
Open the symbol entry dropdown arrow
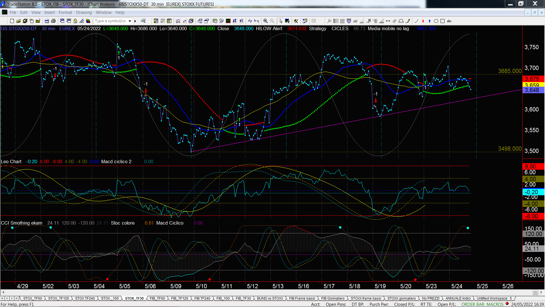(130, 21)
